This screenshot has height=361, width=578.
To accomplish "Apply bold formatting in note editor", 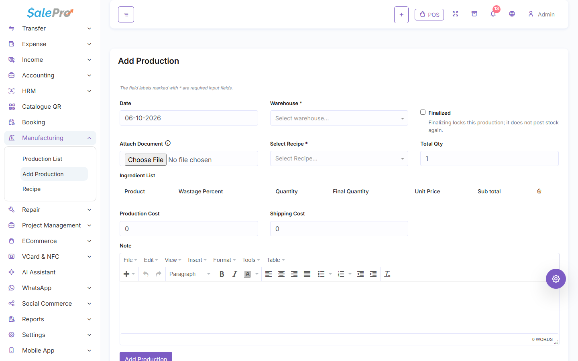I will (222, 274).
